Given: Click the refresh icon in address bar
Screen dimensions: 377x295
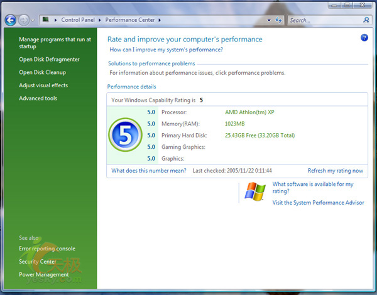Looking at the screenshot, I should 278,20.
